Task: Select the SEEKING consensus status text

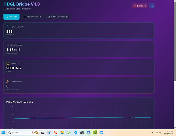Action: point(14,68)
